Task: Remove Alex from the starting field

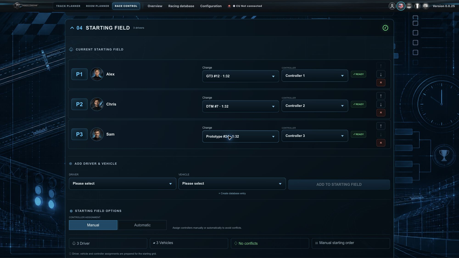Action: [381, 83]
